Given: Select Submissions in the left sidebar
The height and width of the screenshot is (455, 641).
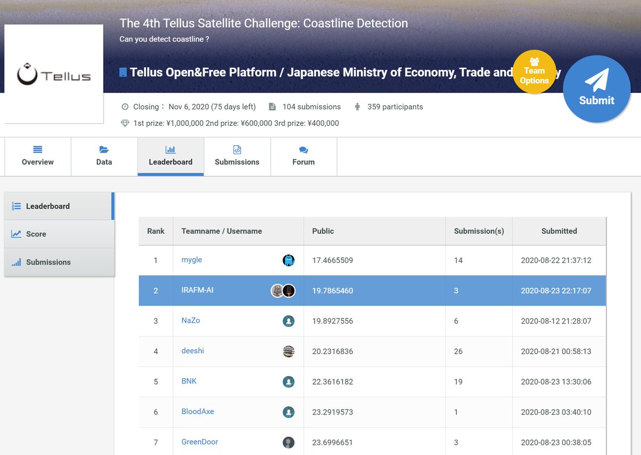Looking at the screenshot, I should pyautogui.click(x=59, y=262).
